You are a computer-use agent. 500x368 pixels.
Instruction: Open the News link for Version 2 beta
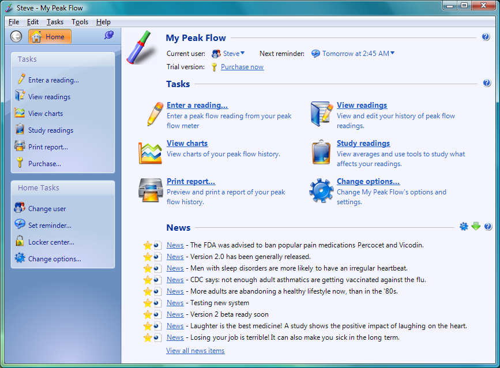[175, 314]
